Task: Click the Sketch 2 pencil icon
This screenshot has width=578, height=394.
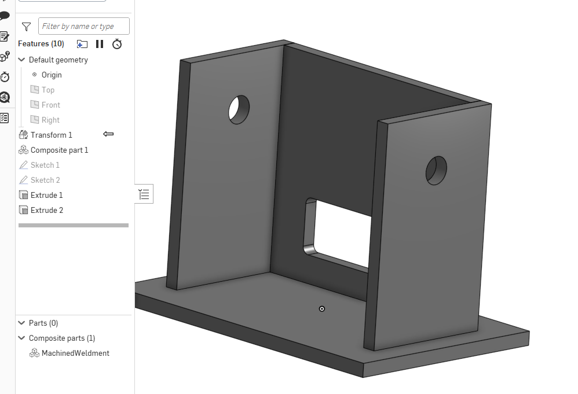Action: (23, 180)
